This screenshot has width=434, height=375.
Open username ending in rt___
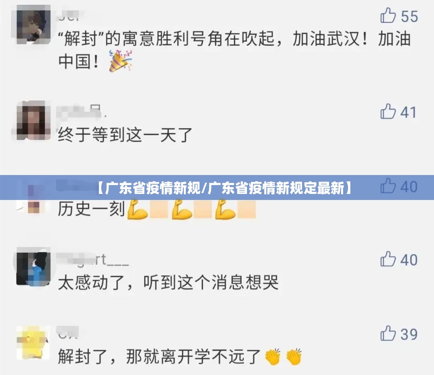click(93, 260)
